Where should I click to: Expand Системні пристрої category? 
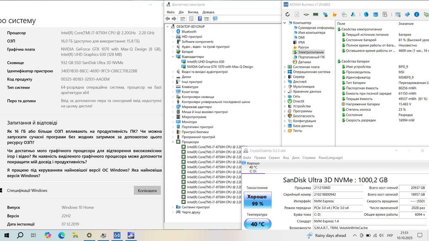tap(173, 207)
